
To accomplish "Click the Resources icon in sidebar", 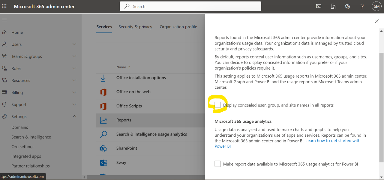I will click(4, 80).
